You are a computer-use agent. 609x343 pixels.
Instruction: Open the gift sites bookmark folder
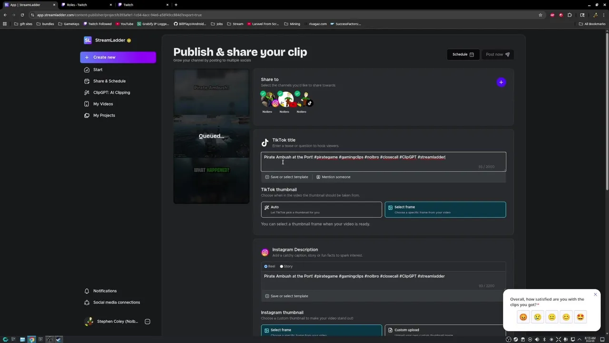tap(23, 24)
